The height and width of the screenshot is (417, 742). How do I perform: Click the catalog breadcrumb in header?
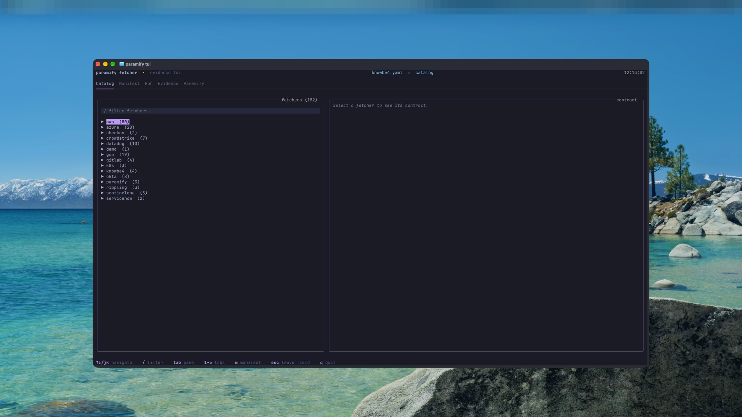(424, 72)
